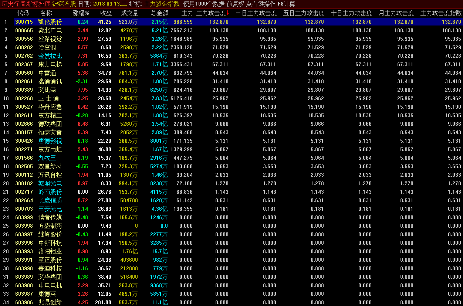The height and width of the screenshot is (306, 463).
Task: Select stock 读者传媒
Action: click(x=50, y=217)
